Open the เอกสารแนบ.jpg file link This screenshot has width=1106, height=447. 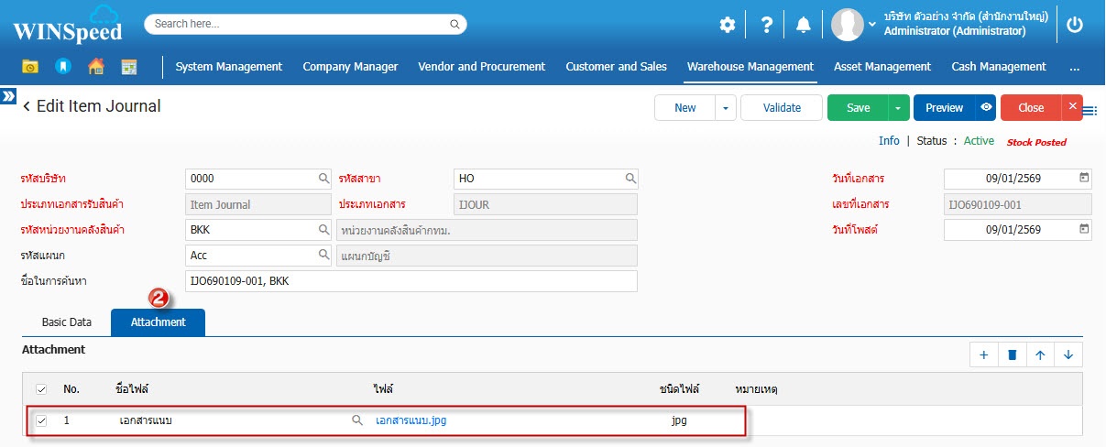(411, 421)
